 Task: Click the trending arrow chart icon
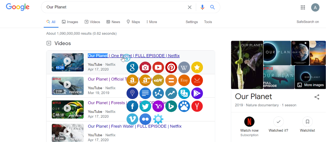click(x=171, y=93)
